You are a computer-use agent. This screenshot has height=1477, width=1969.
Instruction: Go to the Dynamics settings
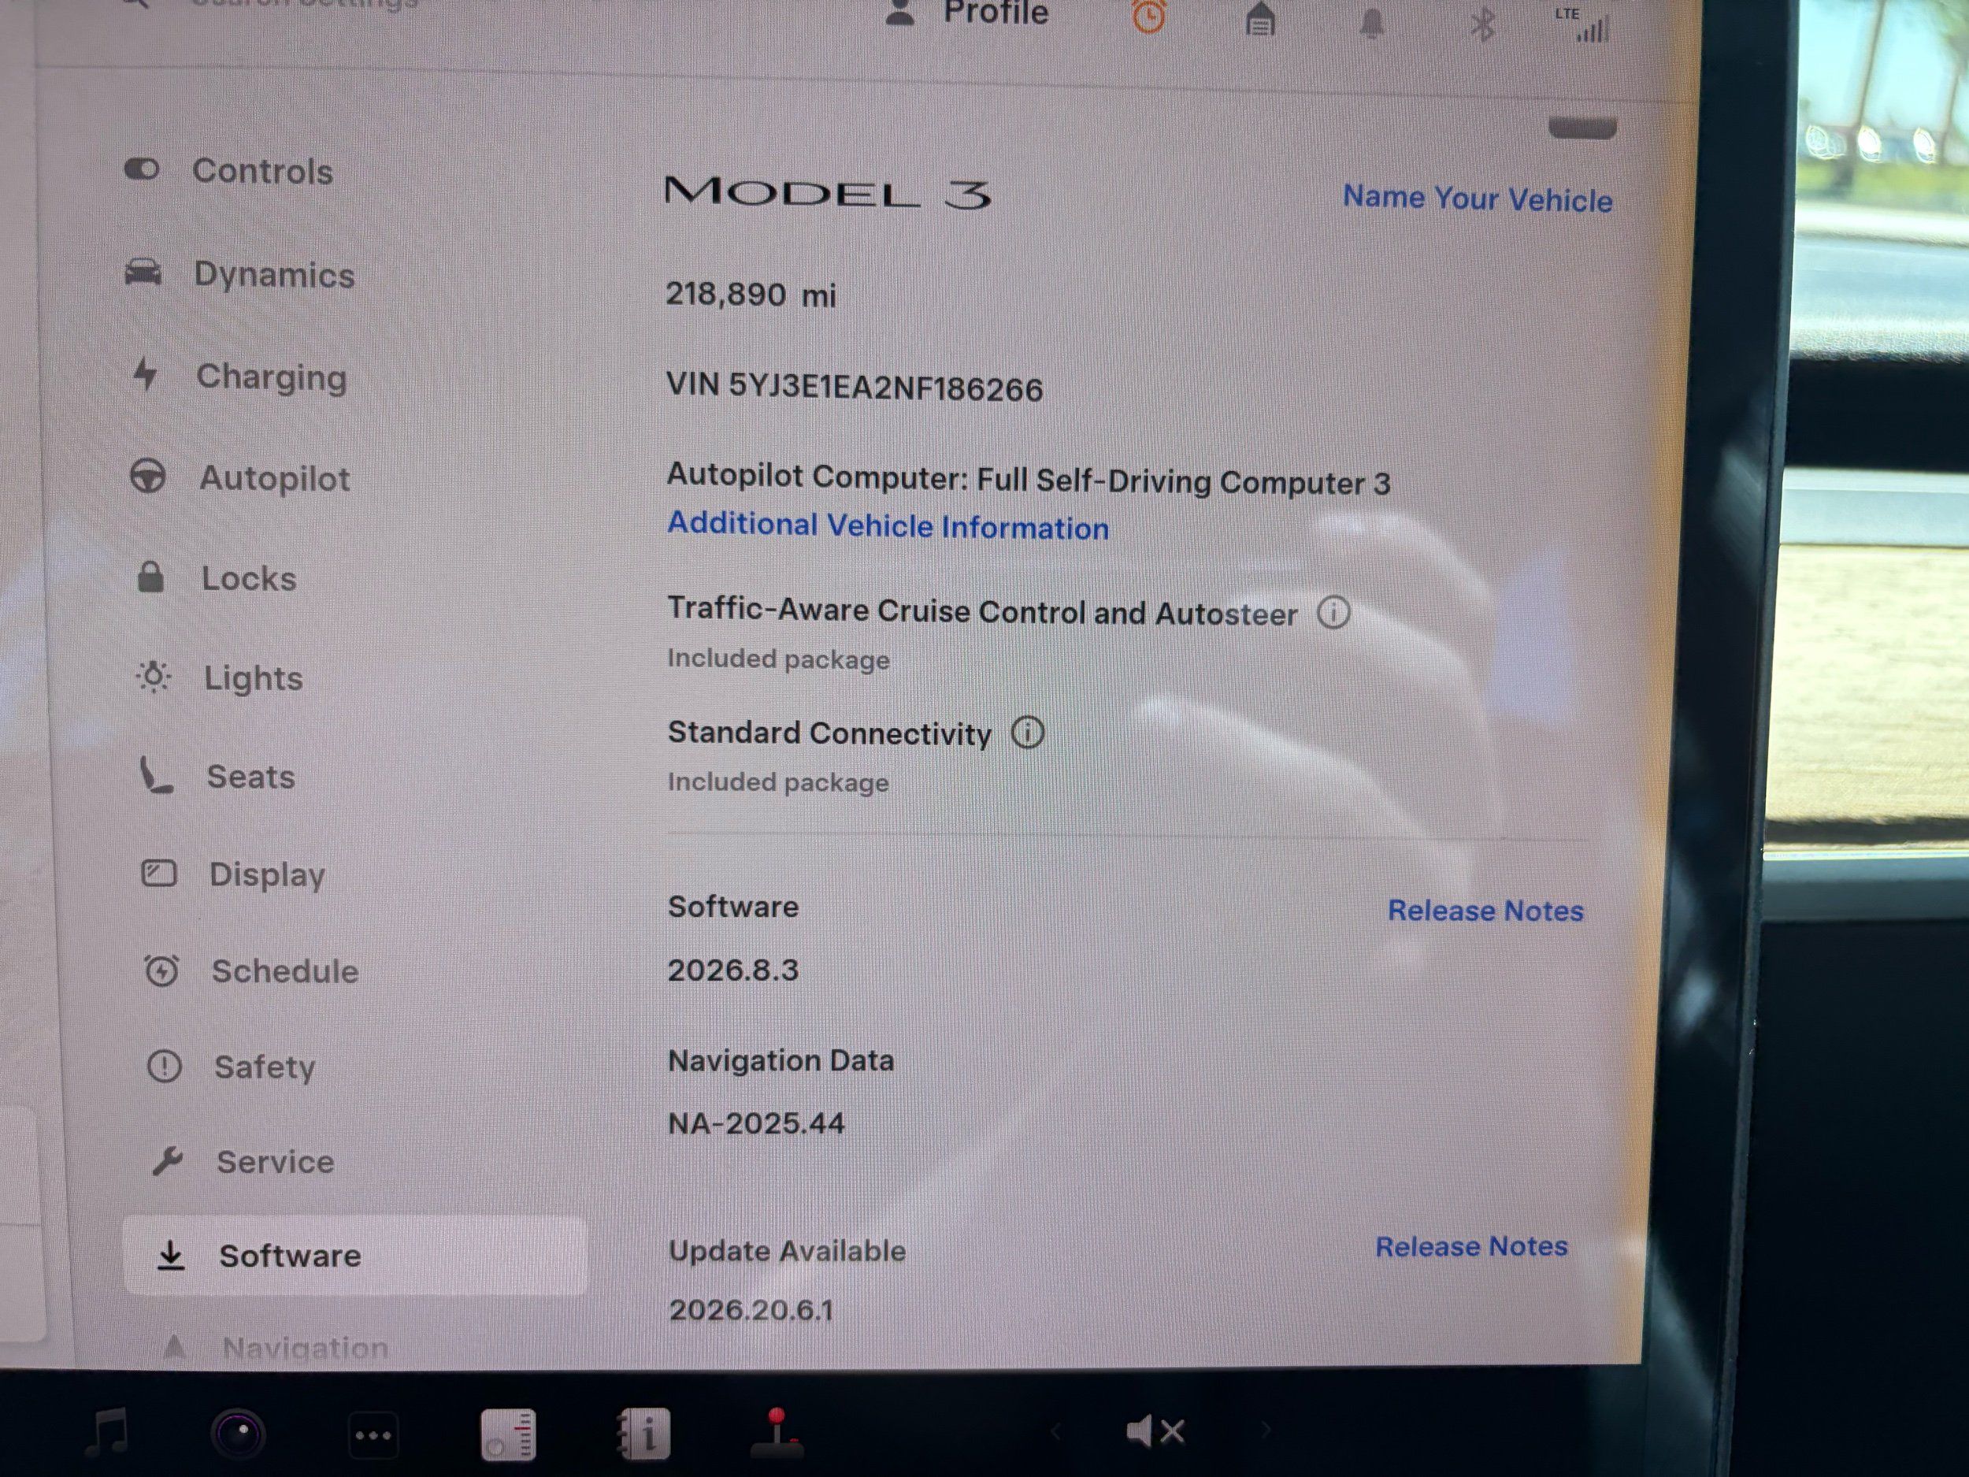coord(239,274)
